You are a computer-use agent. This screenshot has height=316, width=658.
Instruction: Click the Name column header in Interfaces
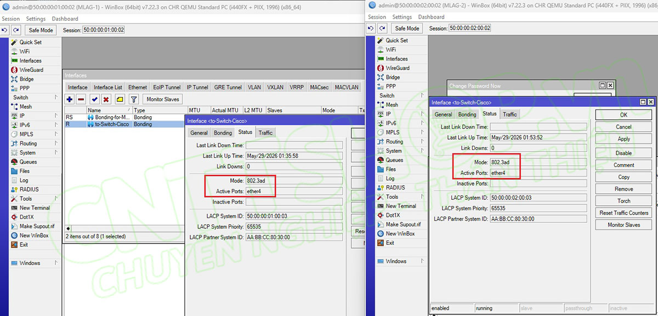pyautogui.click(x=109, y=111)
